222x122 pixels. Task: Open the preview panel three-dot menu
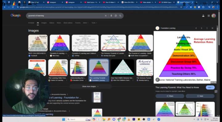point(207,28)
